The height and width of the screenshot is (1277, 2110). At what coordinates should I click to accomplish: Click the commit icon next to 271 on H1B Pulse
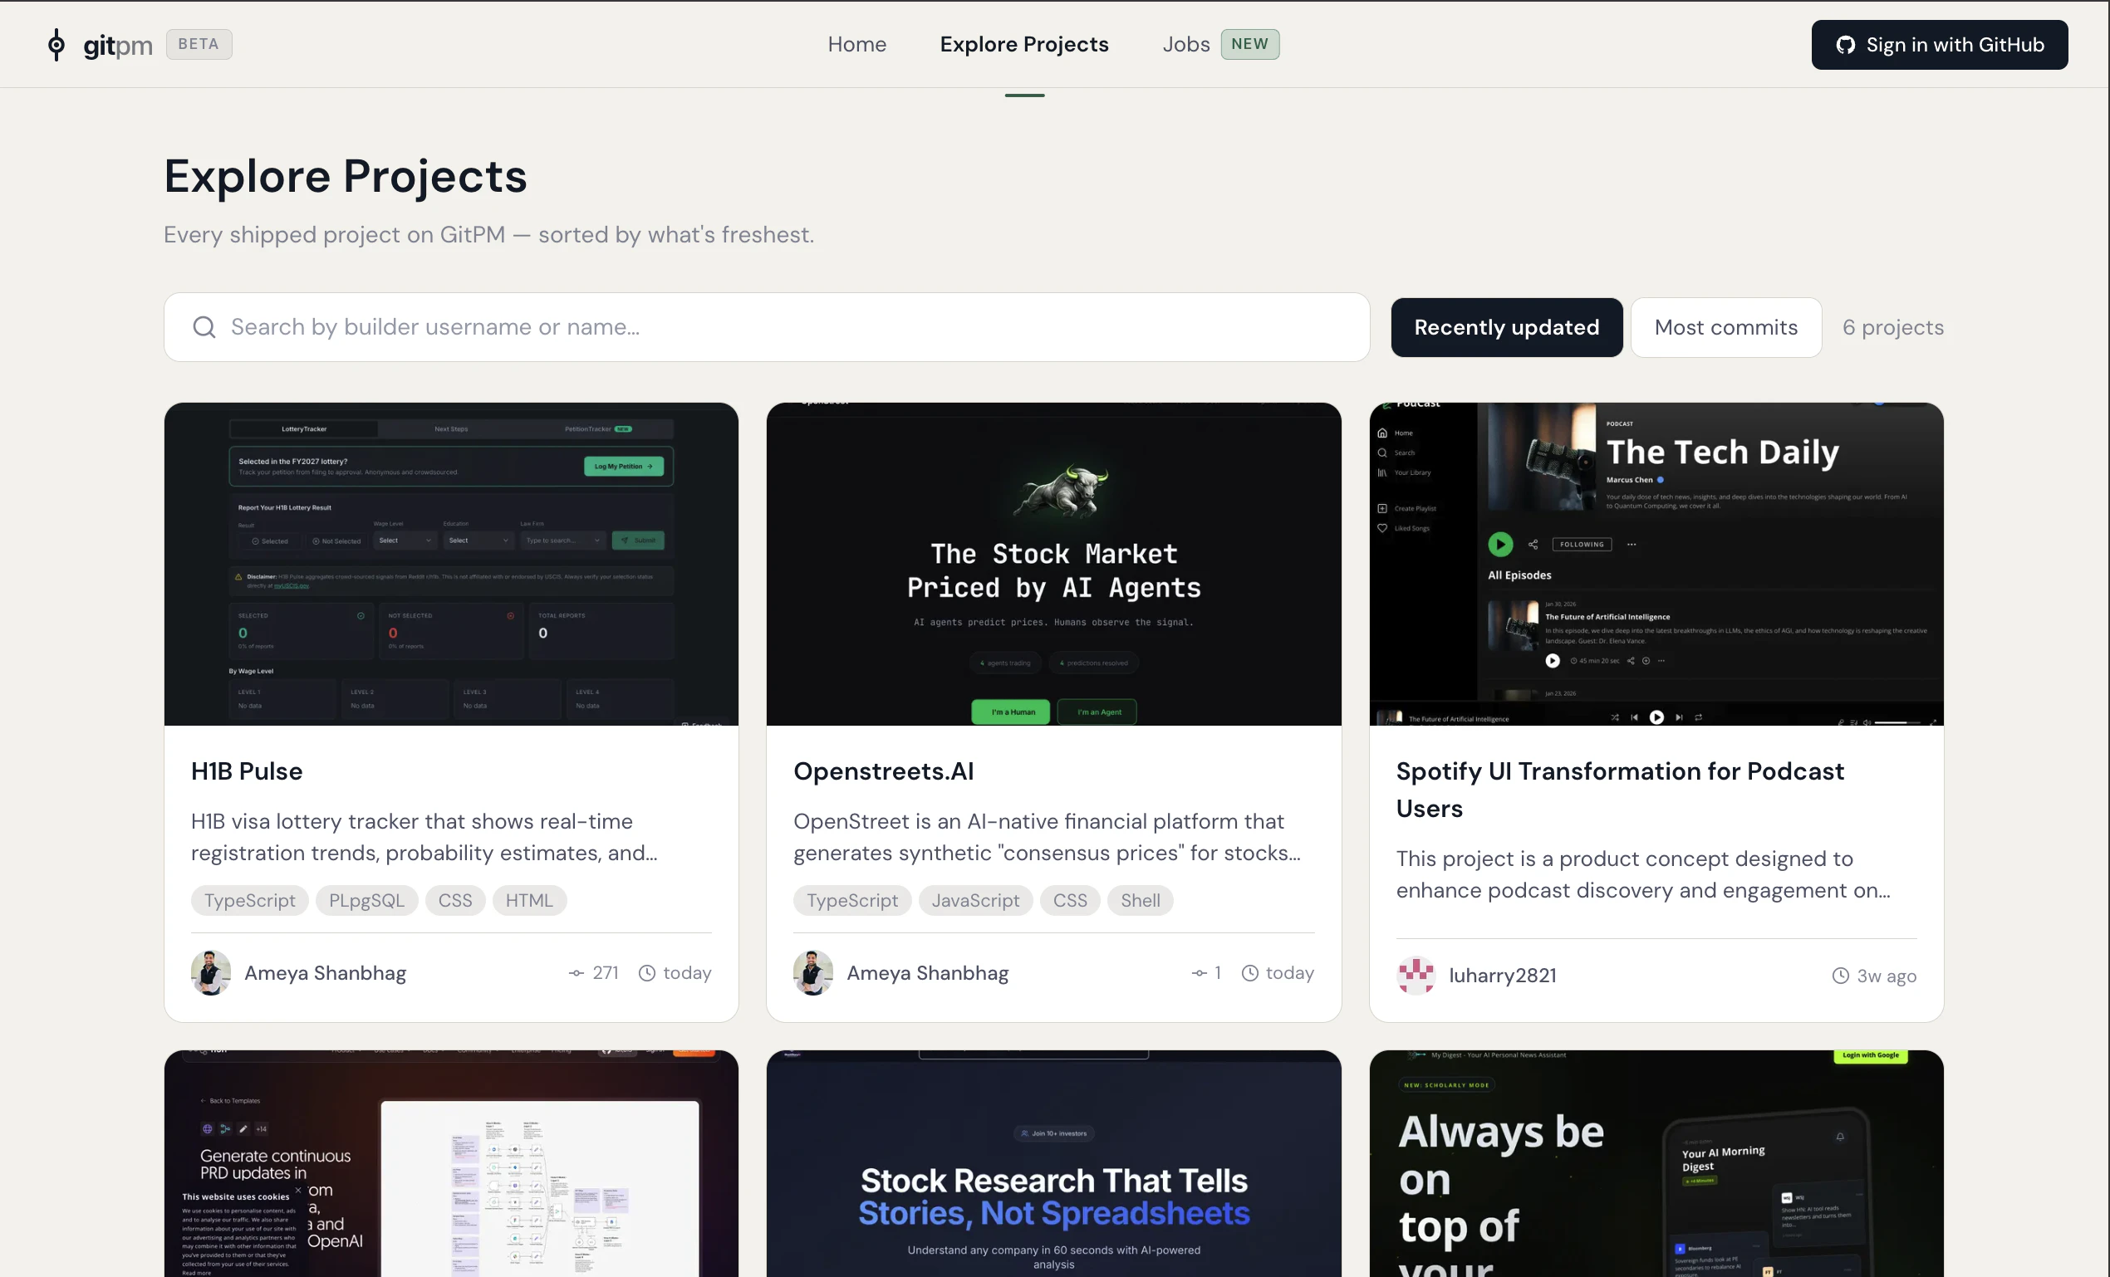(577, 973)
